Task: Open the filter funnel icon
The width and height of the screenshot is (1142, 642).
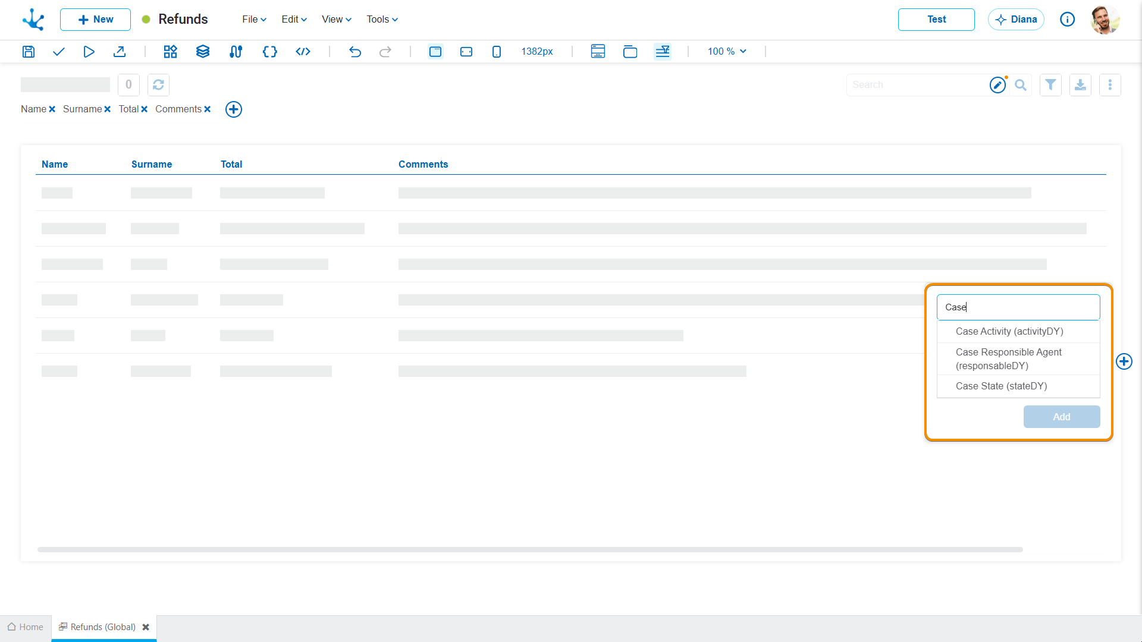Action: [x=1051, y=85]
